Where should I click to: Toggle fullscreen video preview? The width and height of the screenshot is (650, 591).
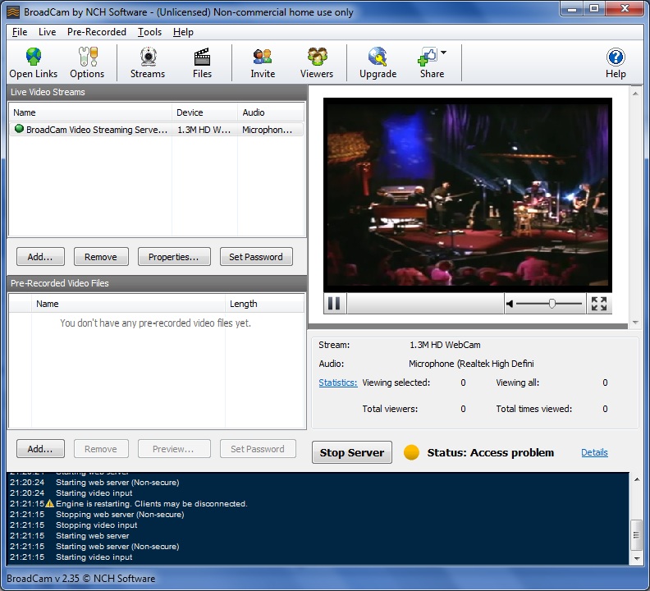(599, 304)
